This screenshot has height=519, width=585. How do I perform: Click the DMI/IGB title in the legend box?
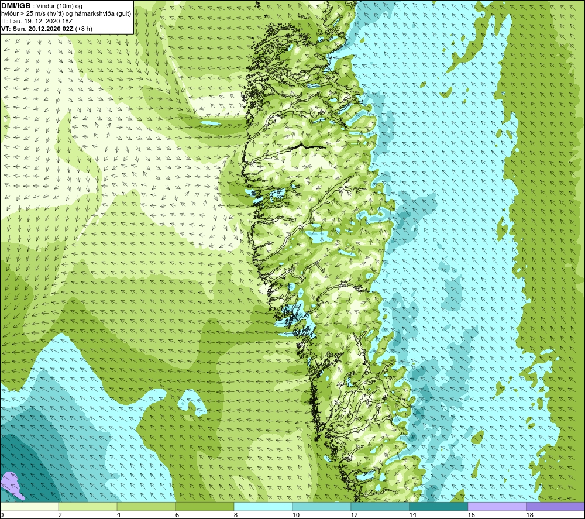pos(16,6)
